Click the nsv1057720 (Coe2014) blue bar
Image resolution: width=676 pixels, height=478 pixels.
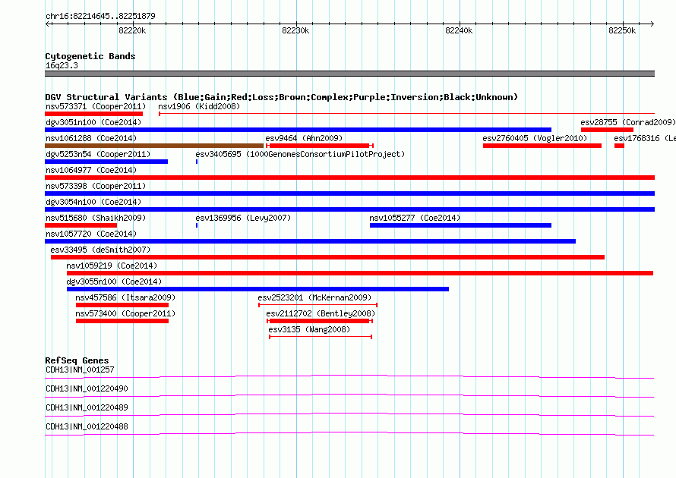[310, 241]
